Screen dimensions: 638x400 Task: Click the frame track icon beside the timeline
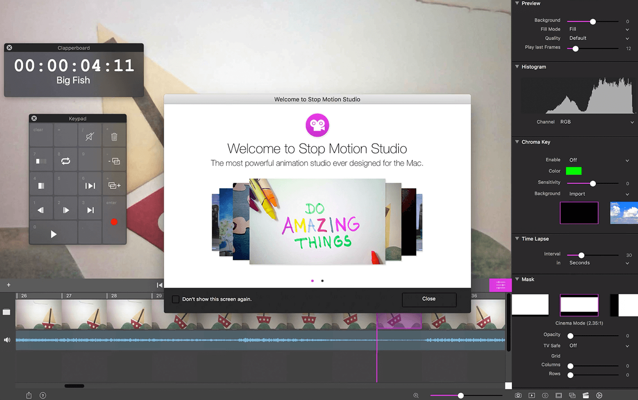coord(6,312)
